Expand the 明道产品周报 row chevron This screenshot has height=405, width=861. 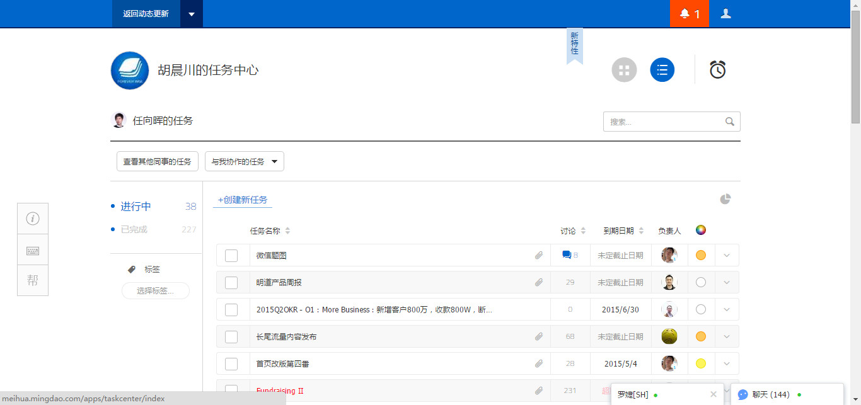click(x=727, y=282)
